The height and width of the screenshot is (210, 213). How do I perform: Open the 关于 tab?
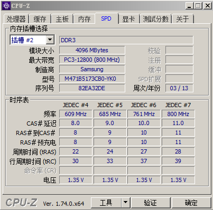183,19
